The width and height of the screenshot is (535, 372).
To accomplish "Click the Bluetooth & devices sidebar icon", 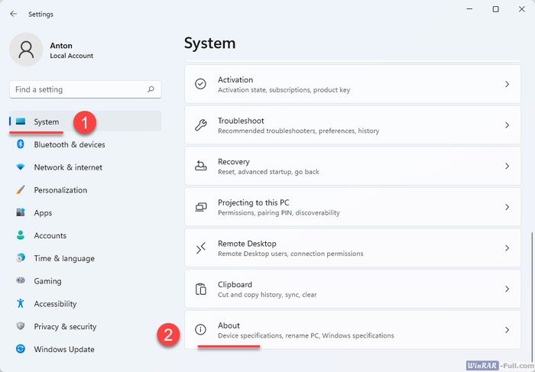I will (21, 144).
